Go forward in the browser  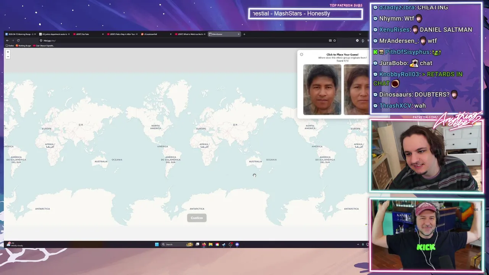click(13, 40)
